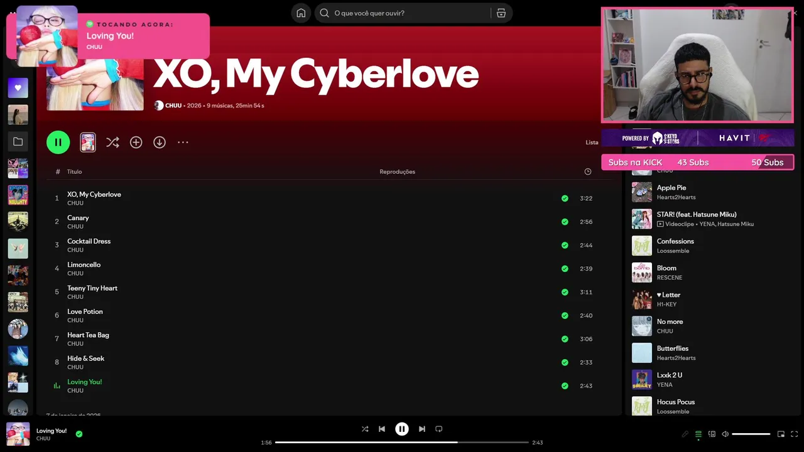
Task: Toggle saved checkmark for 'Heart Tea Bag'
Action: pyautogui.click(x=565, y=339)
